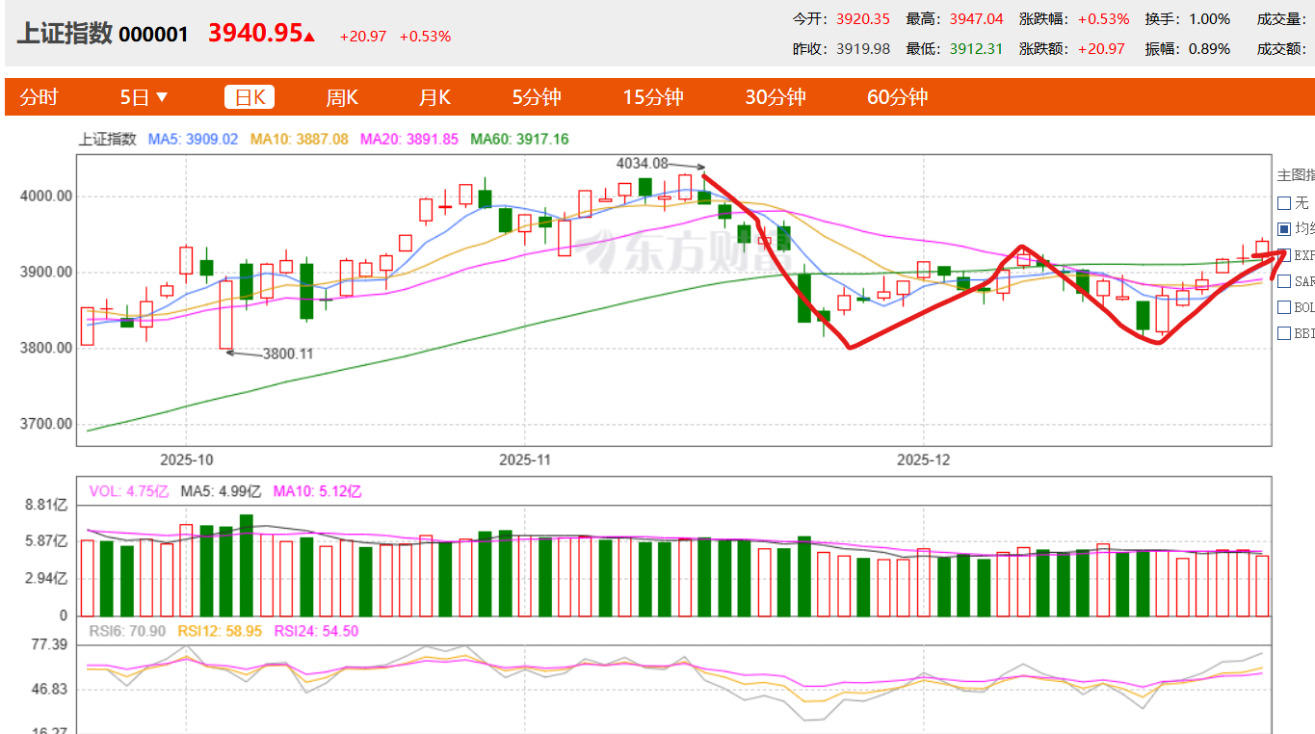The width and height of the screenshot is (1315, 734).
Task: Click the 主图指 indicator panel heading
Action: pos(1296,175)
